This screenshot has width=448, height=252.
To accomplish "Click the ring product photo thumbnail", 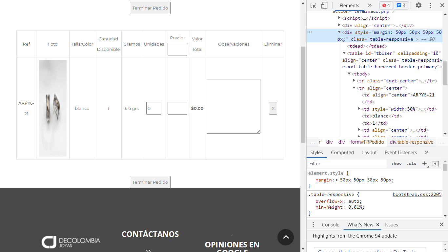I will [x=53, y=108].
